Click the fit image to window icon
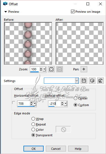106x154 pixels. click(51, 69)
